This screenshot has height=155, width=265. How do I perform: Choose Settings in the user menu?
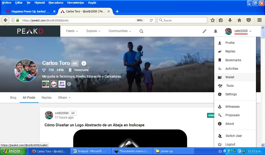[x=231, y=94]
